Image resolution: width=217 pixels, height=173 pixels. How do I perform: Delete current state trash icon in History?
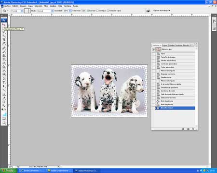pyautogui.click(x=193, y=129)
